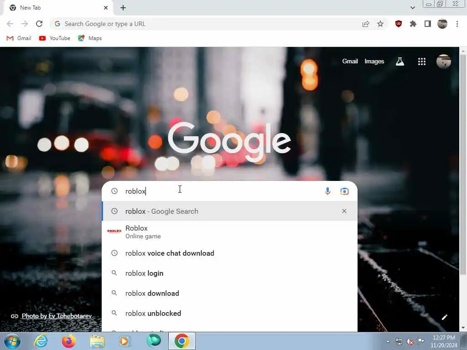This screenshot has width=467, height=350.
Task: Open YouTube bookmark
Action: click(x=55, y=38)
